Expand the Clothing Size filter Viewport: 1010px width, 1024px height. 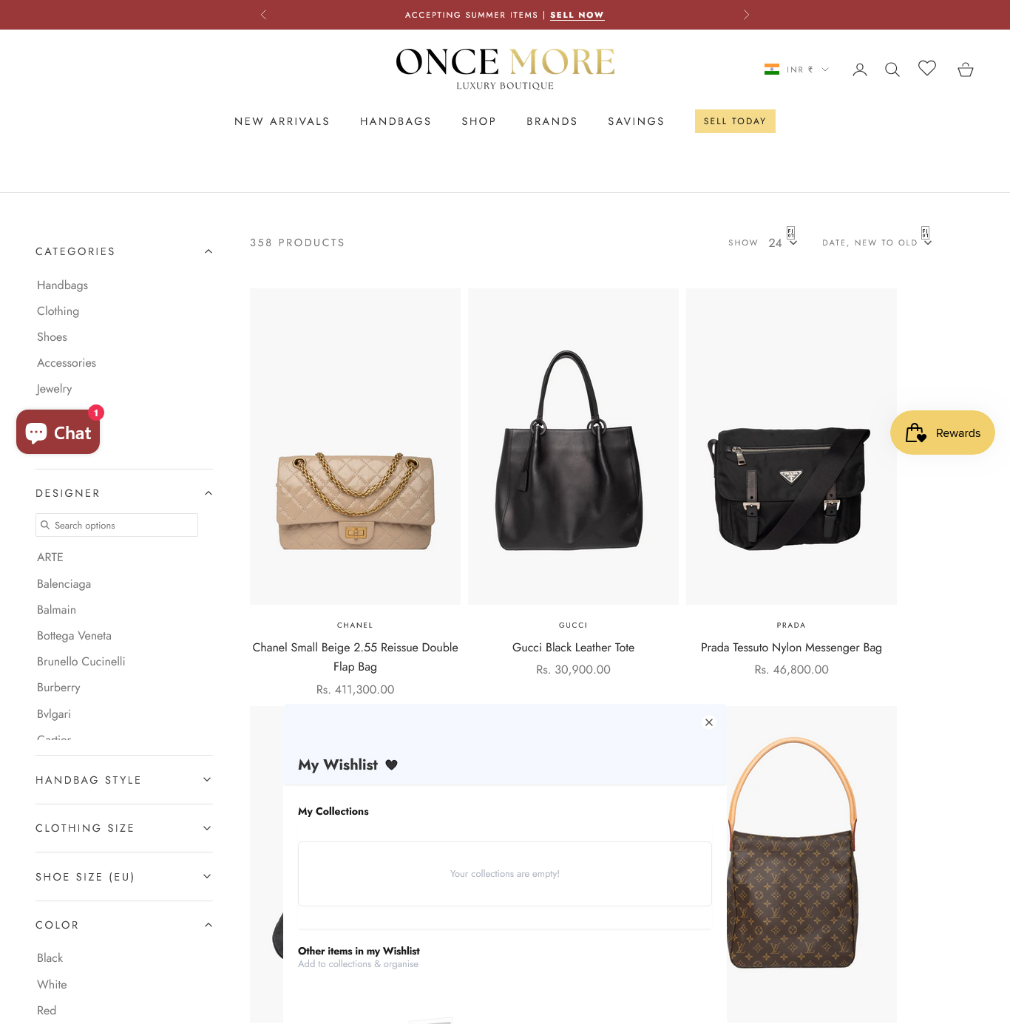[x=124, y=828]
